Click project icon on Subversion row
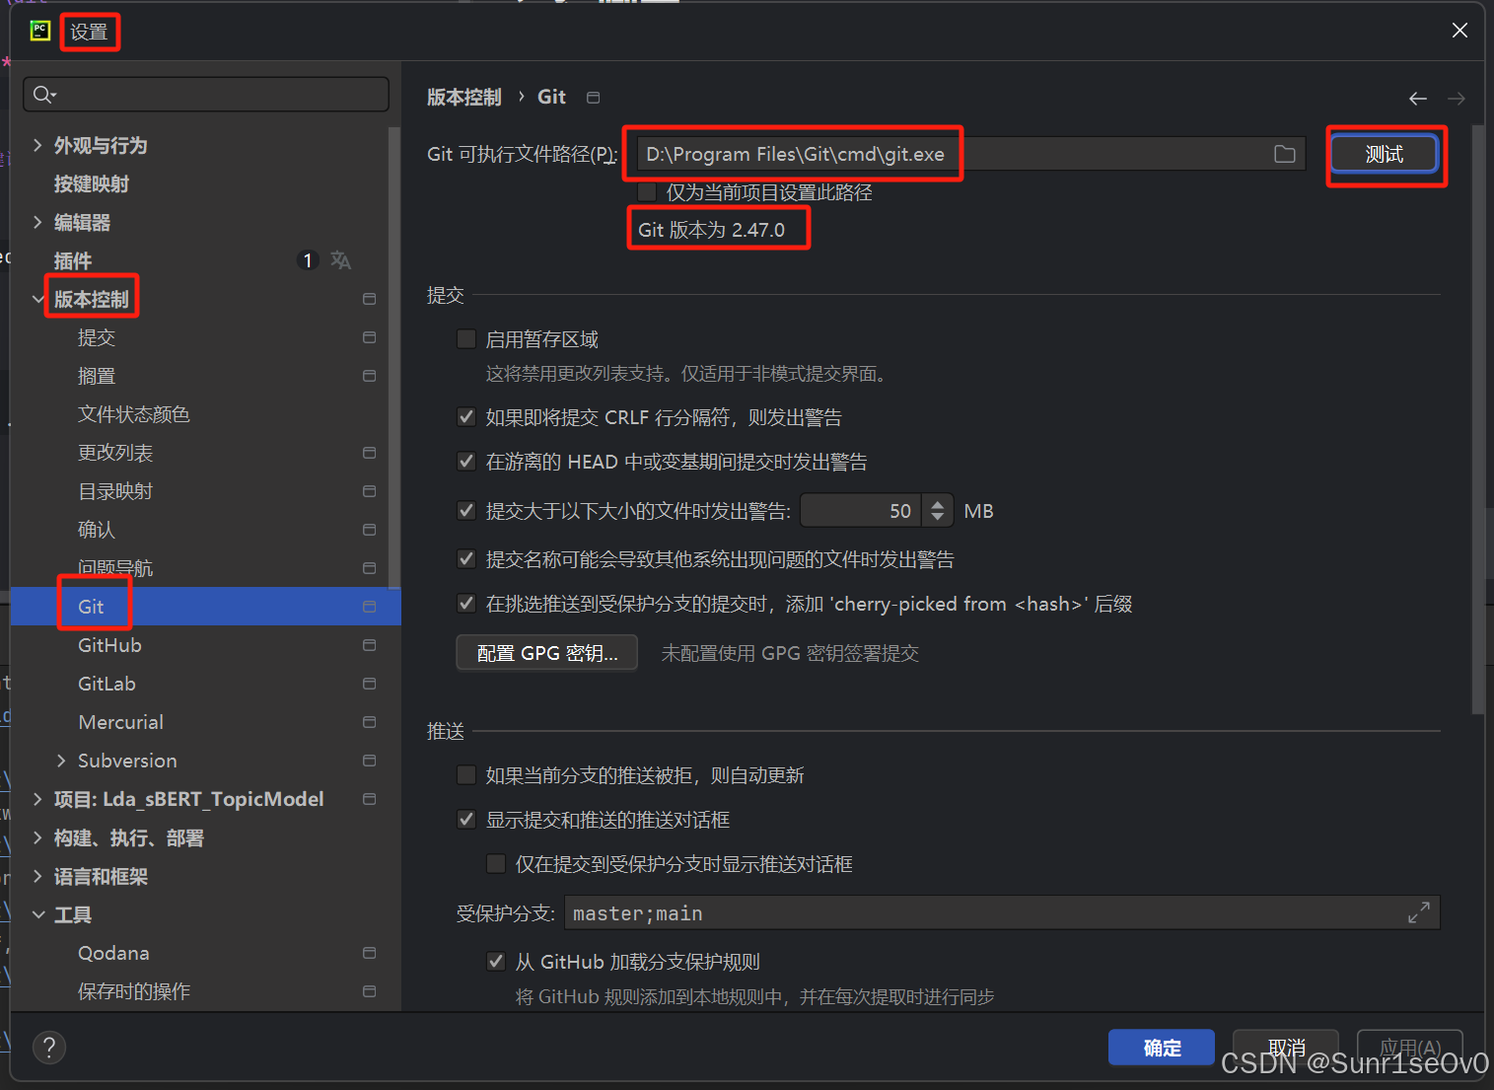 point(369,761)
